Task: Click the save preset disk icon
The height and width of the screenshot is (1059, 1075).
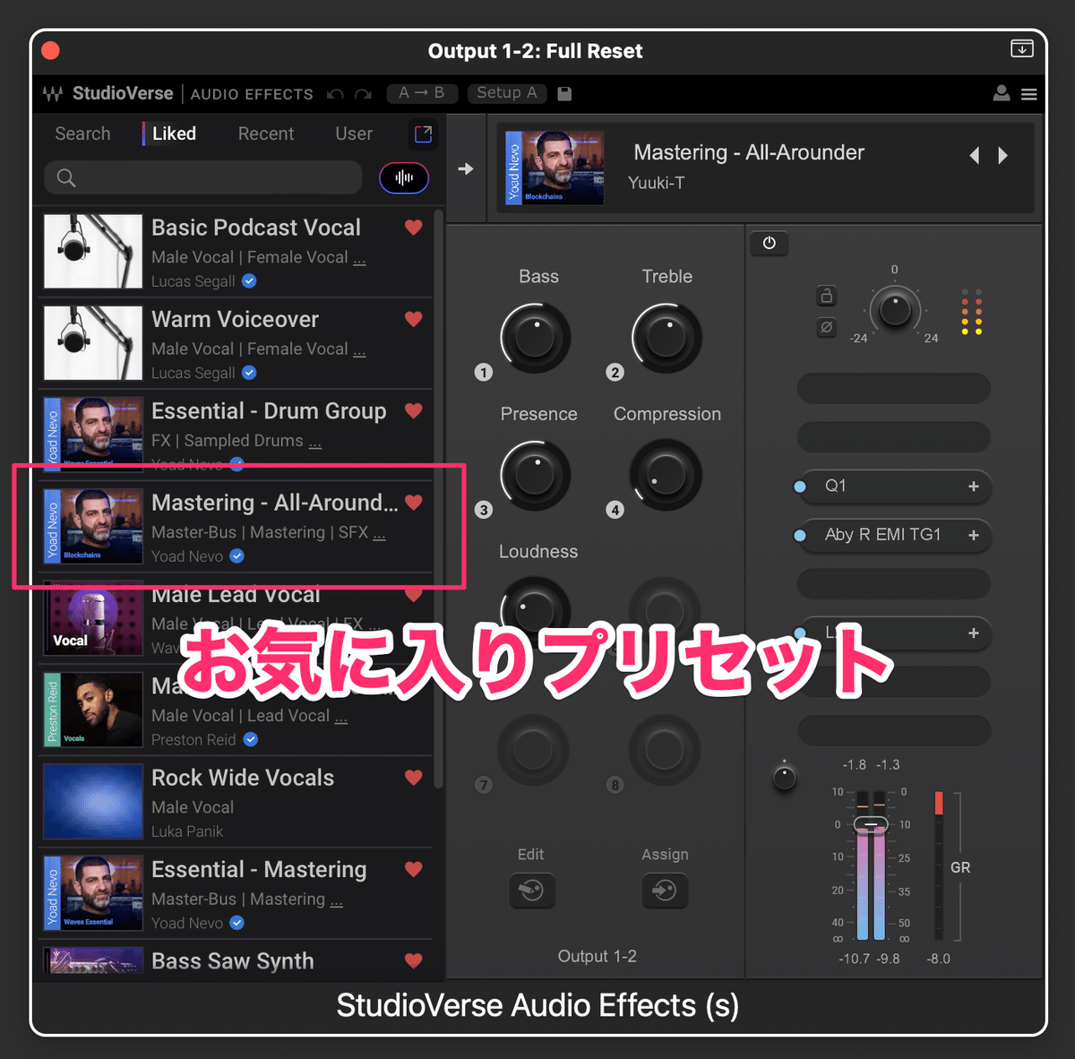Action: coord(563,93)
